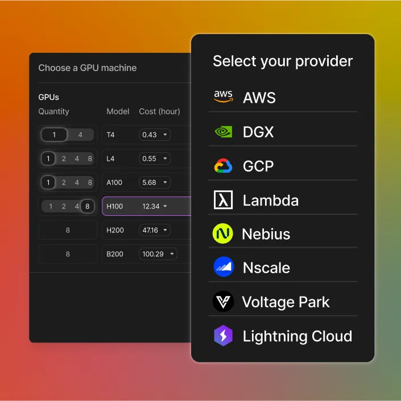Screen dimensions: 401x401
Task: Click the Cost (hour) column header
Action: [x=159, y=111]
